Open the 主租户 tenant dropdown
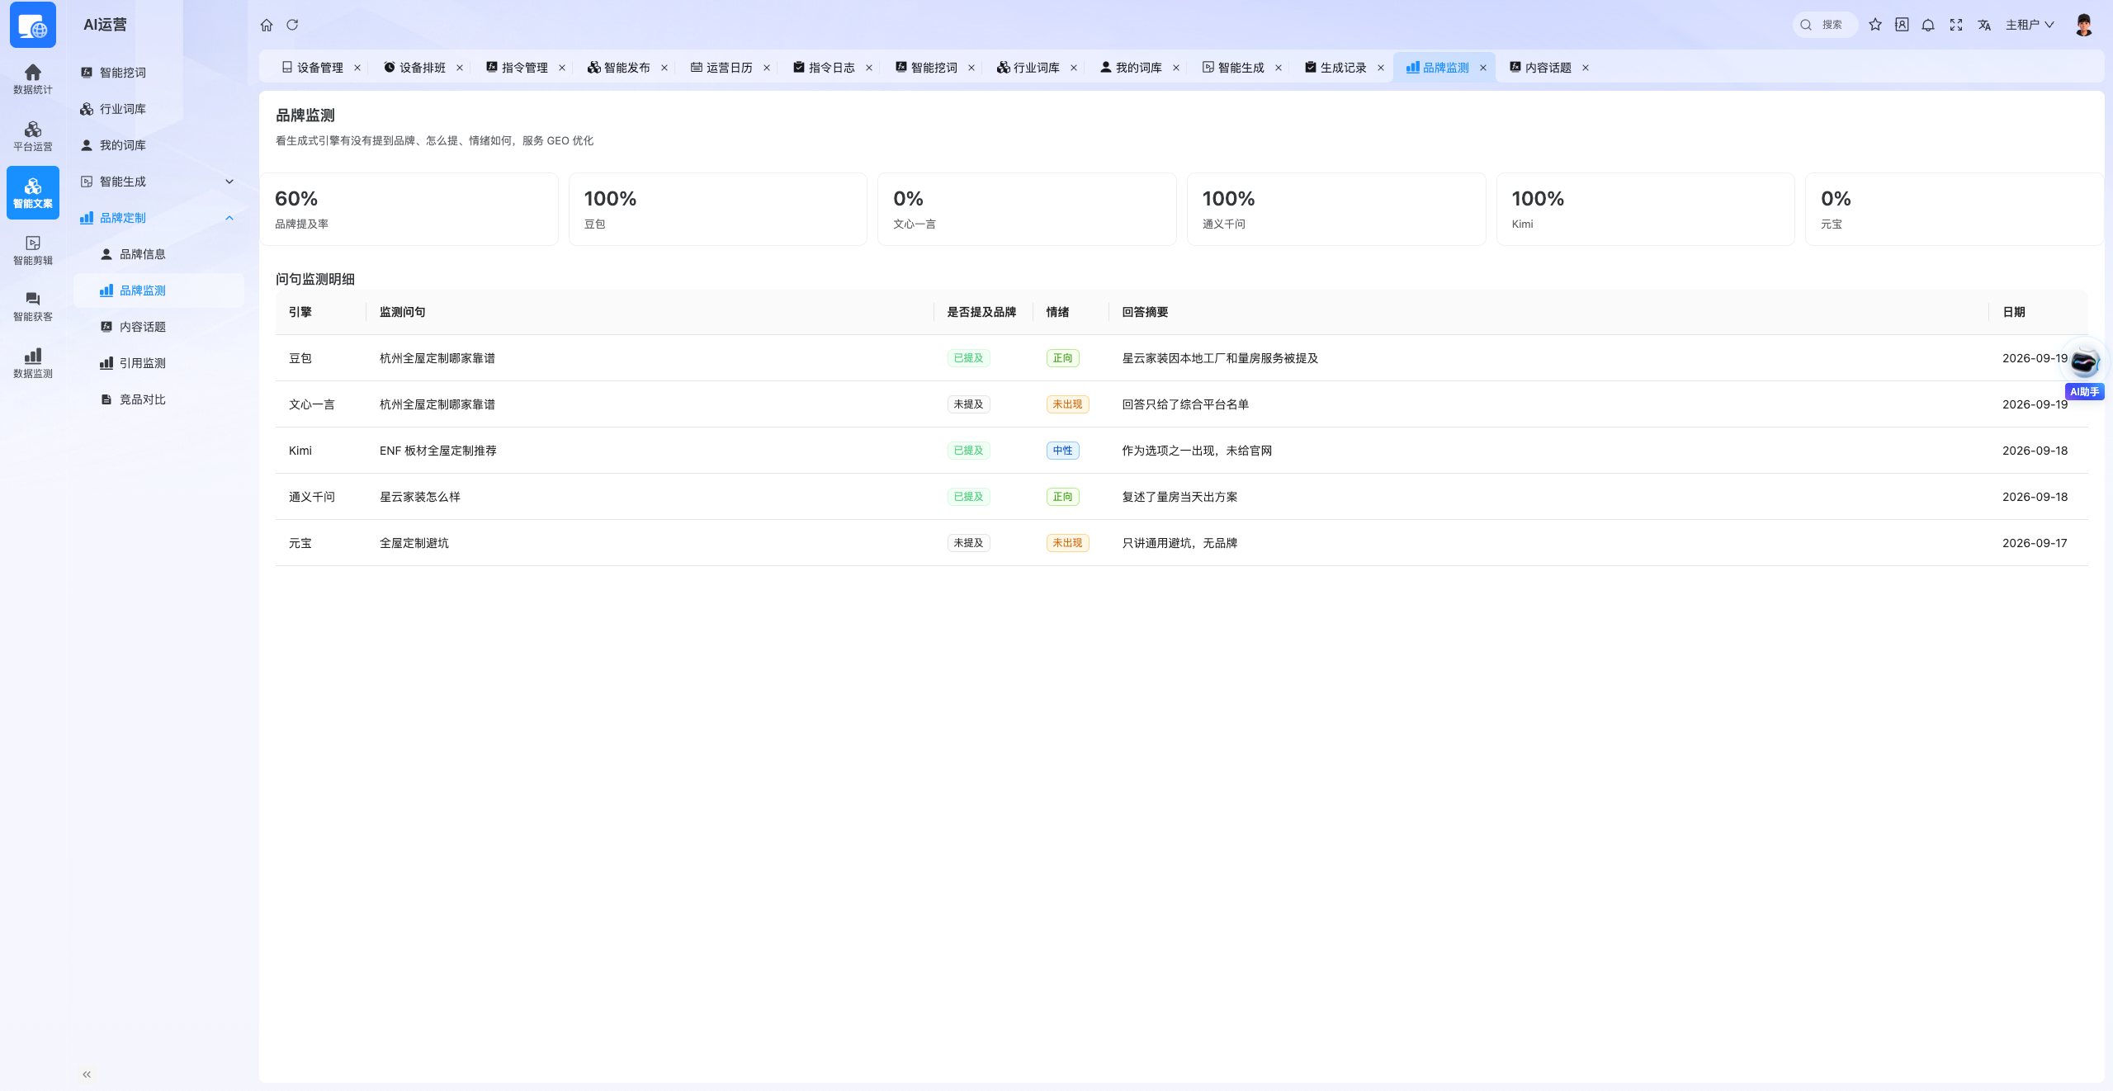Screen dimensions: 2113x1091 2030,25
